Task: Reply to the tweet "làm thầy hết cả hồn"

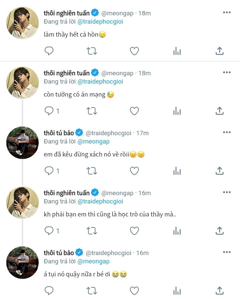Action: (49, 51)
